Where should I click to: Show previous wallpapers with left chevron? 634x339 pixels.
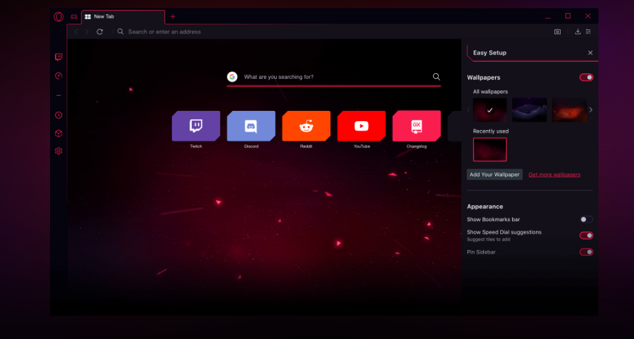469,110
